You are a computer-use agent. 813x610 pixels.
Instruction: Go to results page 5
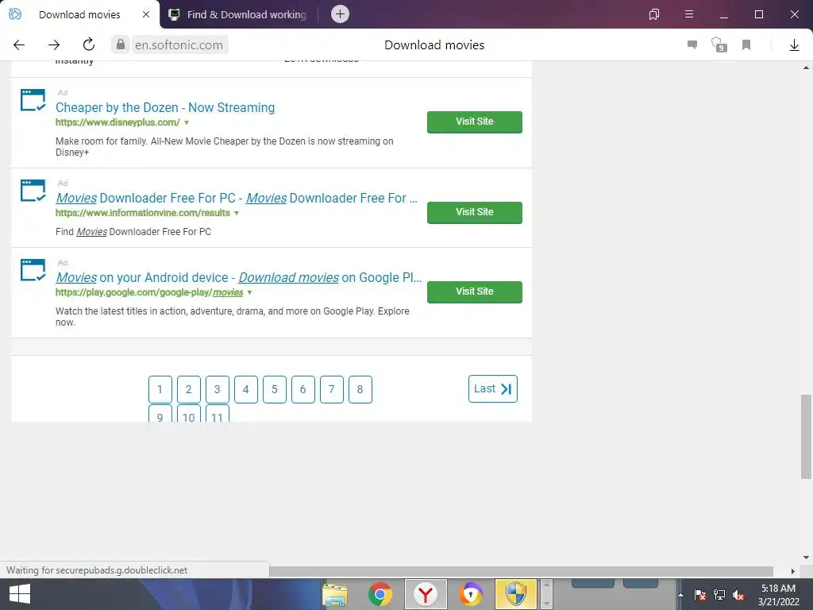(275, 389)
